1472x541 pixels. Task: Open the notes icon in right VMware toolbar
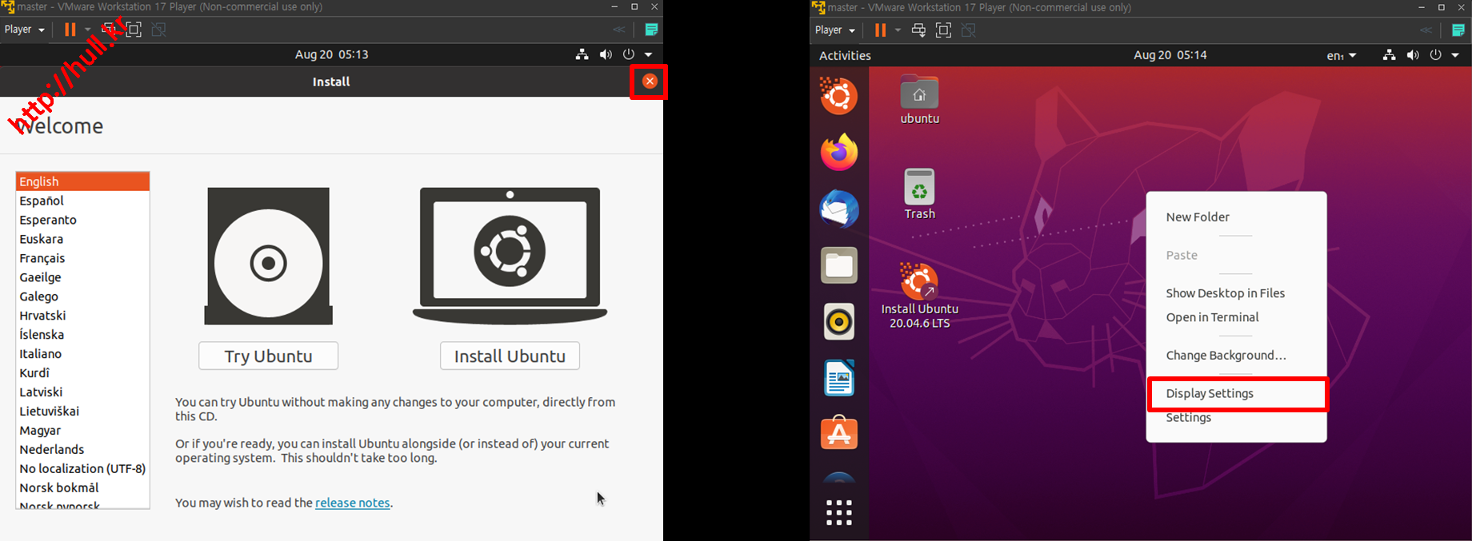(1458, 30)
